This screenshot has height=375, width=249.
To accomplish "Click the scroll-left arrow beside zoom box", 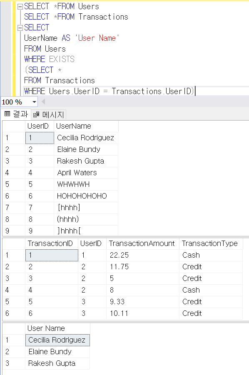I will pos(43,102).
